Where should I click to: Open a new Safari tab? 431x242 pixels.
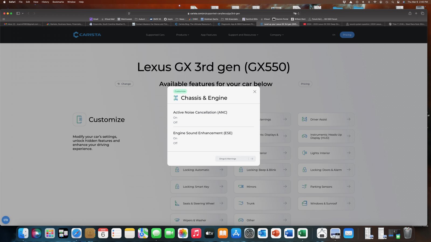(x=416, y=13)
